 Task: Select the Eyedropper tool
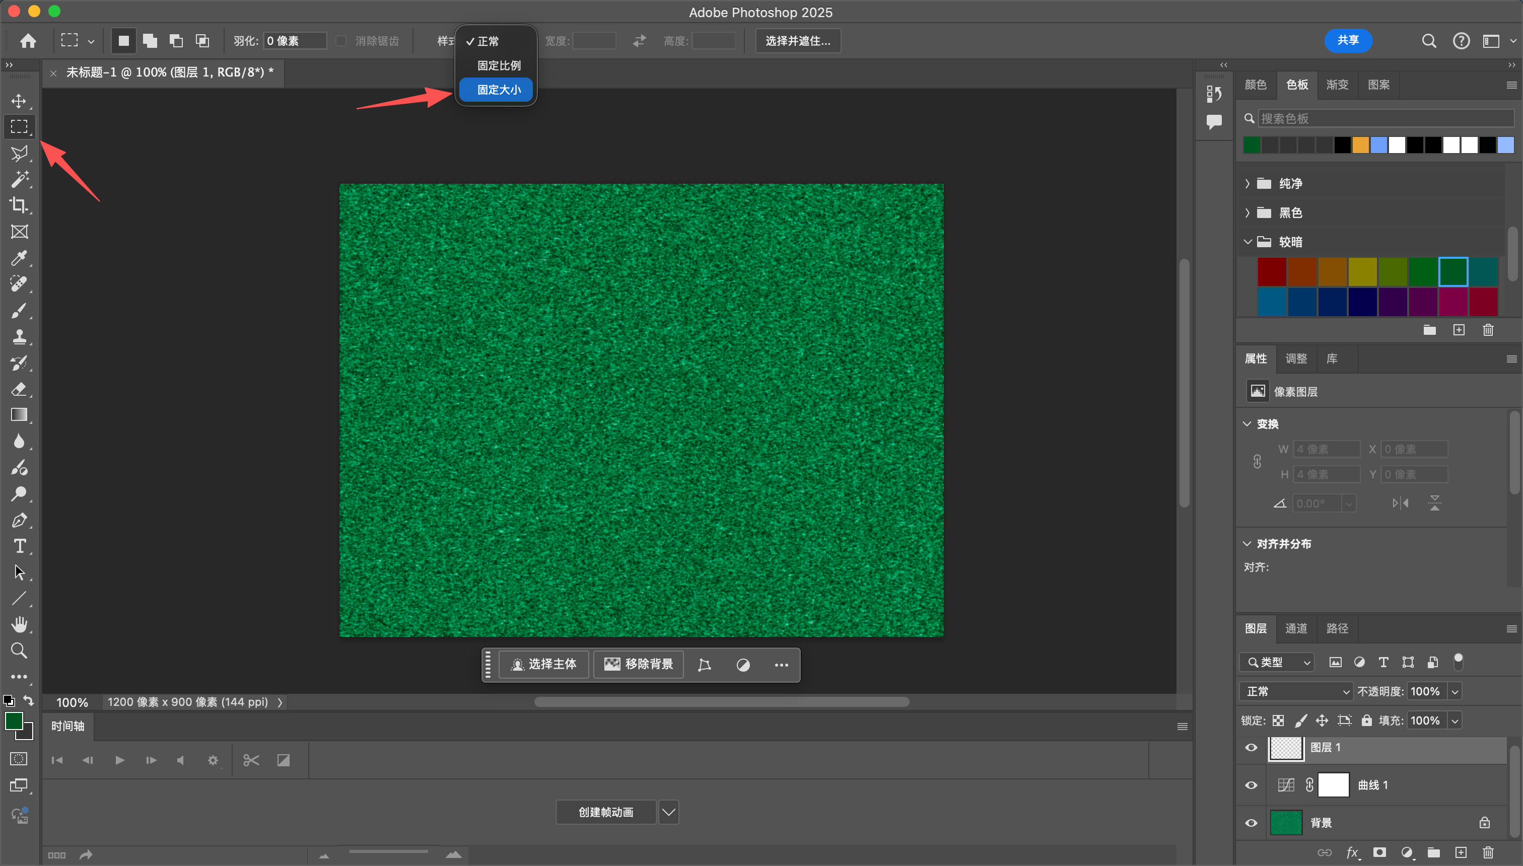tap(19, 258)
